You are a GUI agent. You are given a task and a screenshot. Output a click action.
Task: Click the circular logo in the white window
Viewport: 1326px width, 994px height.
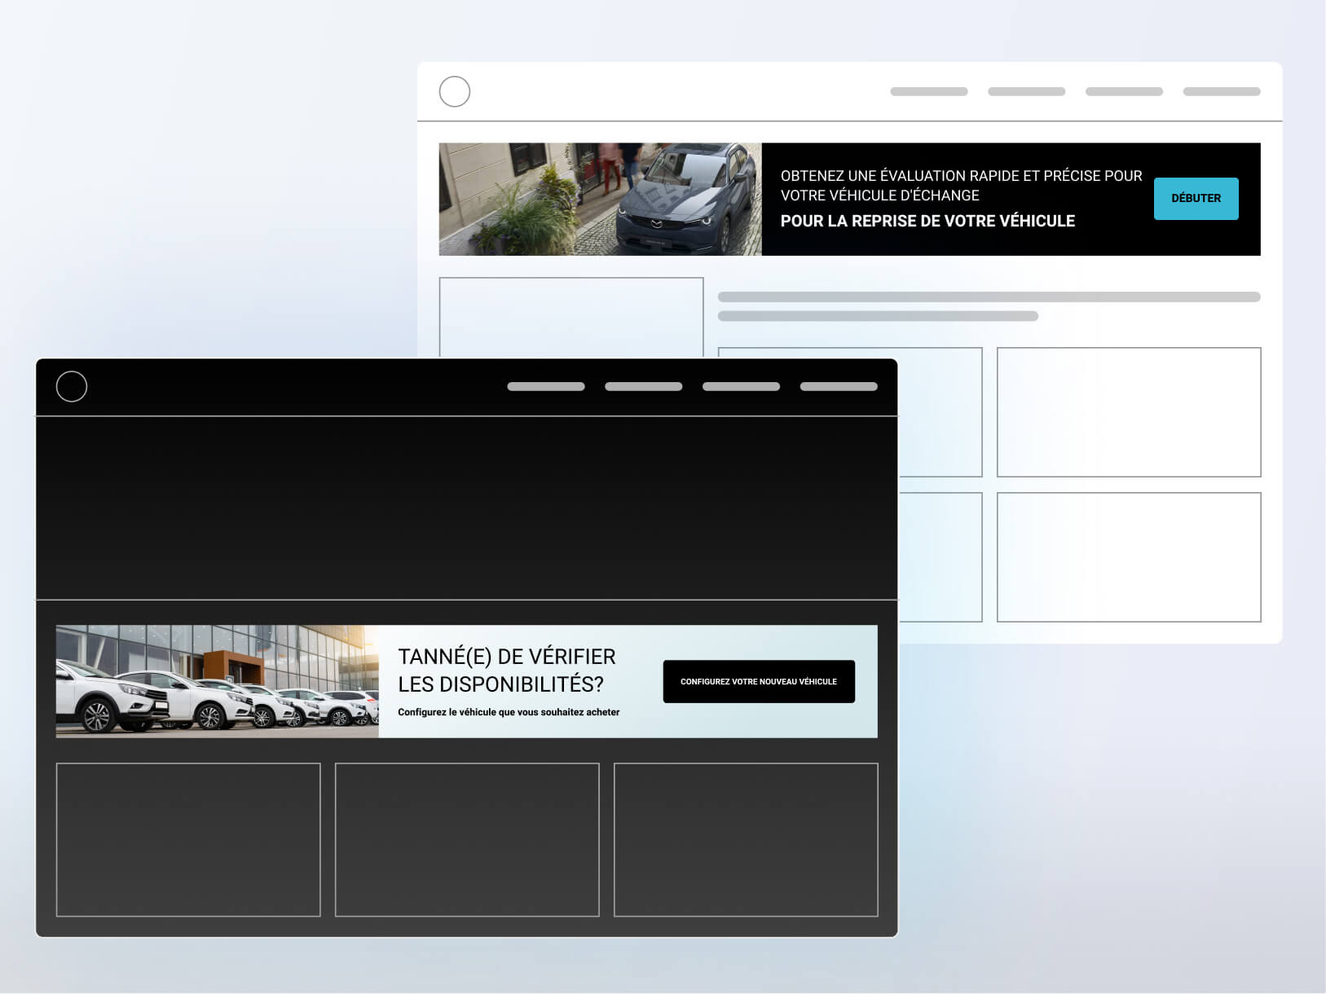(455, 92)
